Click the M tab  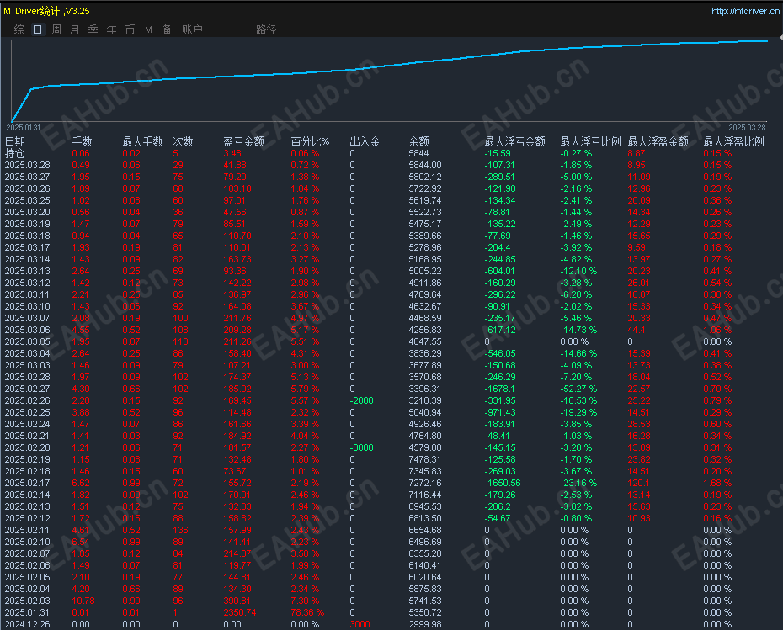[x=148, y=30]
